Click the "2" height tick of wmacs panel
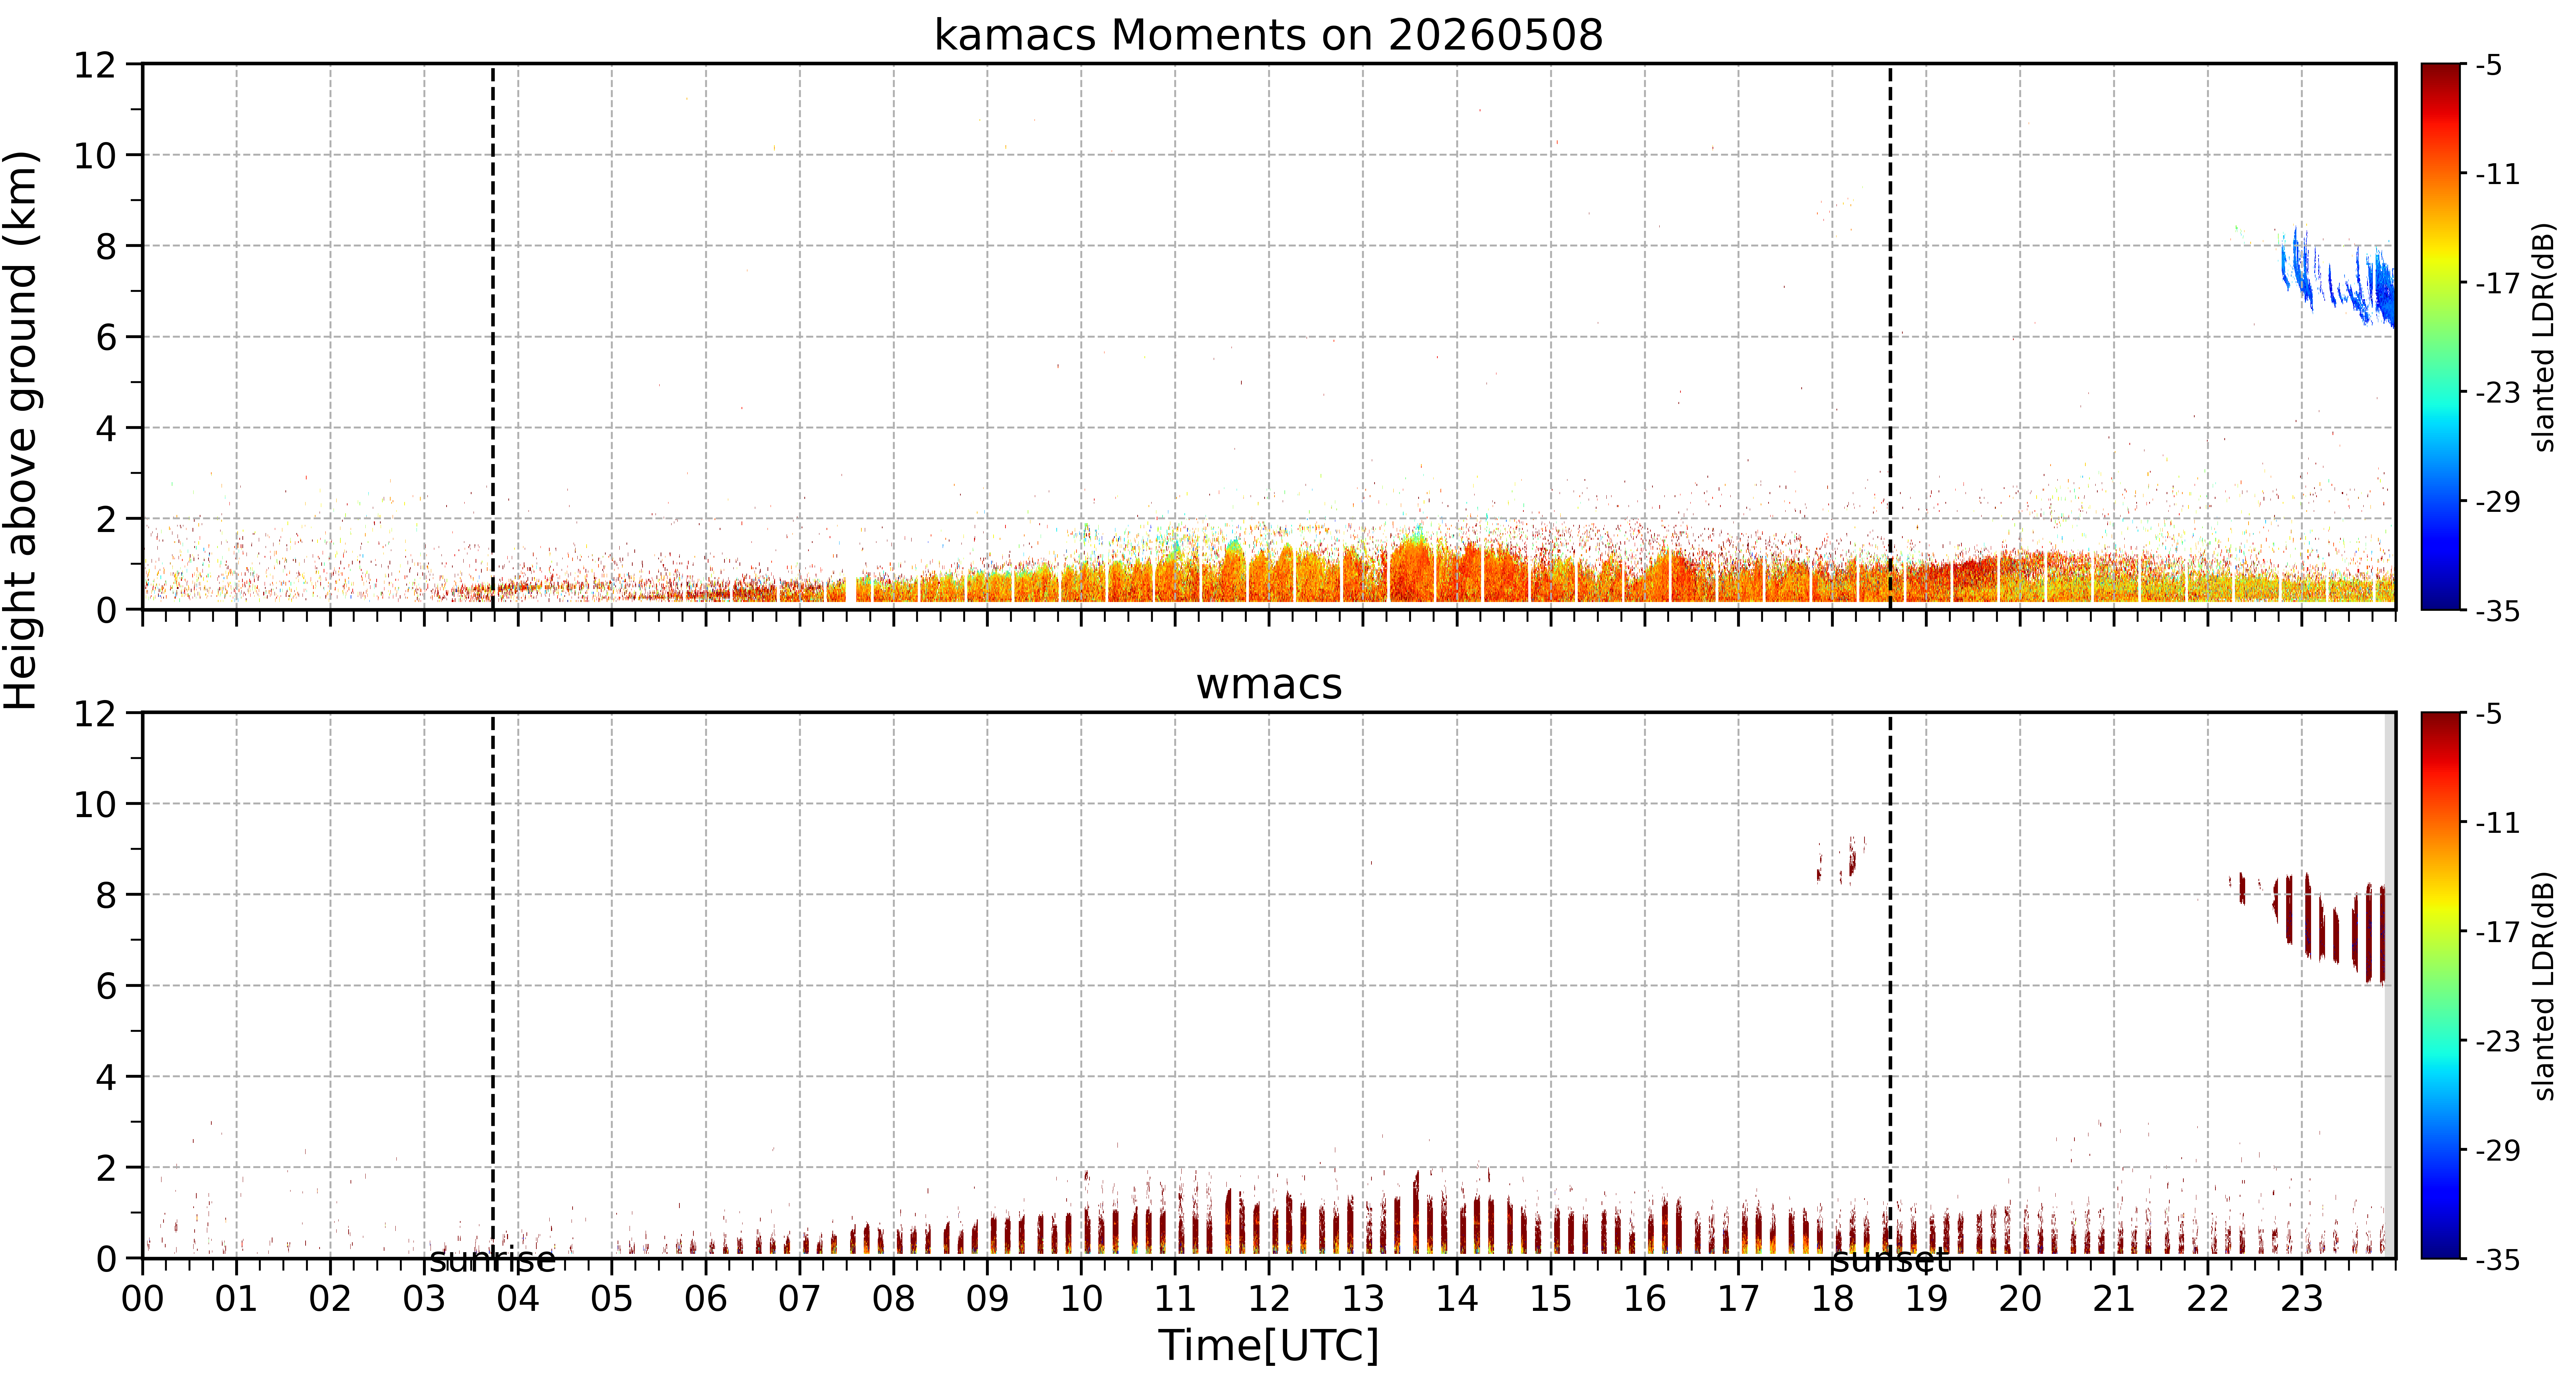Screen dimensions: 2576x1386 click(106, 1168)
